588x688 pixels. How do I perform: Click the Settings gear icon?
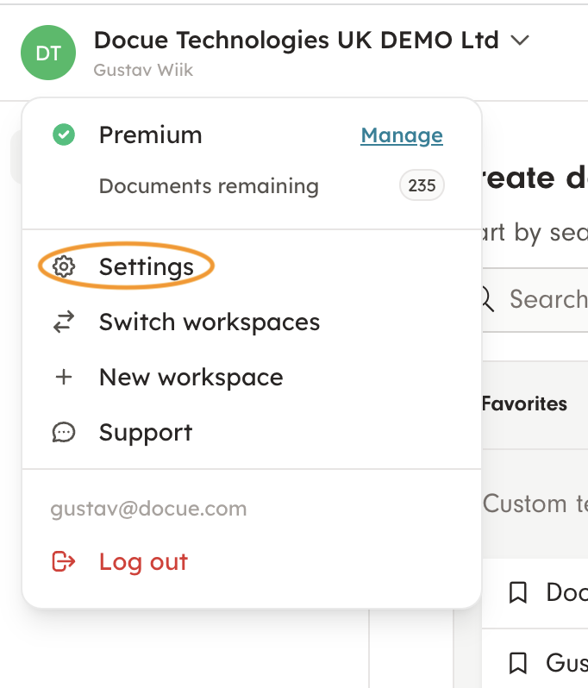point(64,267)
